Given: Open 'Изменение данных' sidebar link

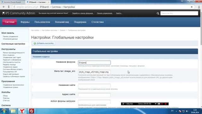Looking at the screenshot, I should 10,39.
